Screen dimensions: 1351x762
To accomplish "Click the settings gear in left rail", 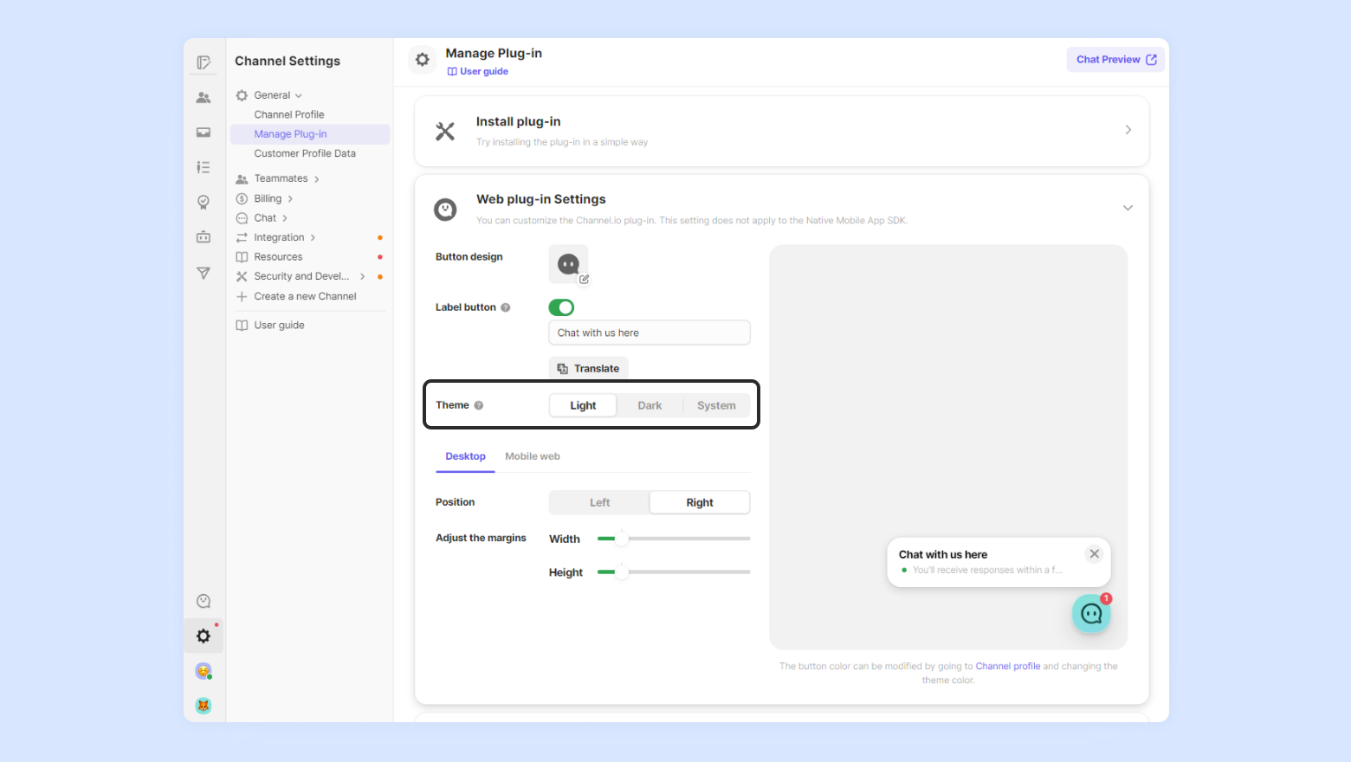I will (204, 636).
